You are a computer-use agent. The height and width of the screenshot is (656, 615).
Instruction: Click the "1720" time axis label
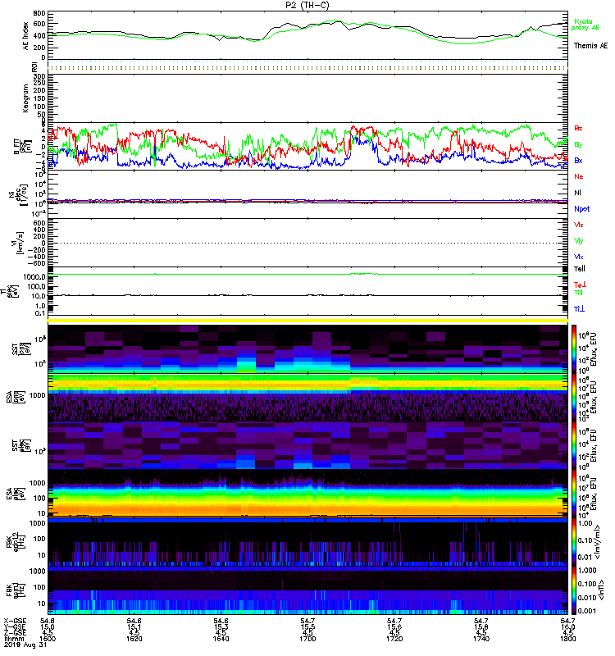[x=394, y=639]
